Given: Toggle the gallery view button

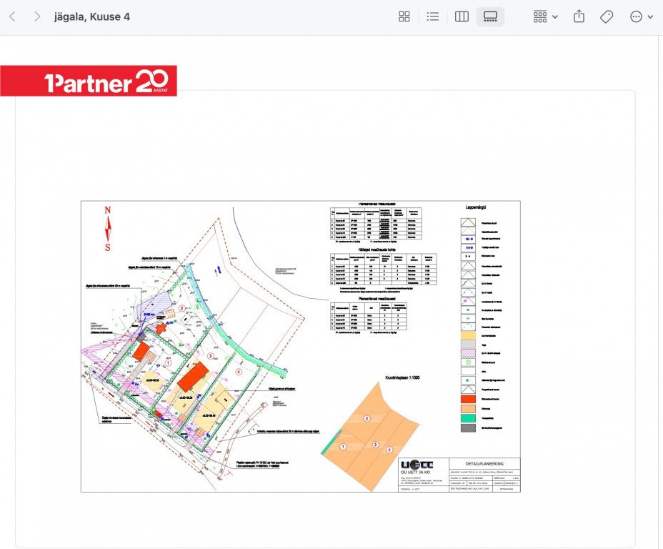Looking at the screenshot, I should [x=490, y=16].
